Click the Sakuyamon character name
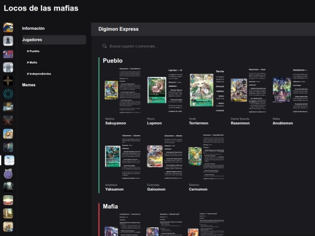 pyautogui.click(x=116, y=123)
